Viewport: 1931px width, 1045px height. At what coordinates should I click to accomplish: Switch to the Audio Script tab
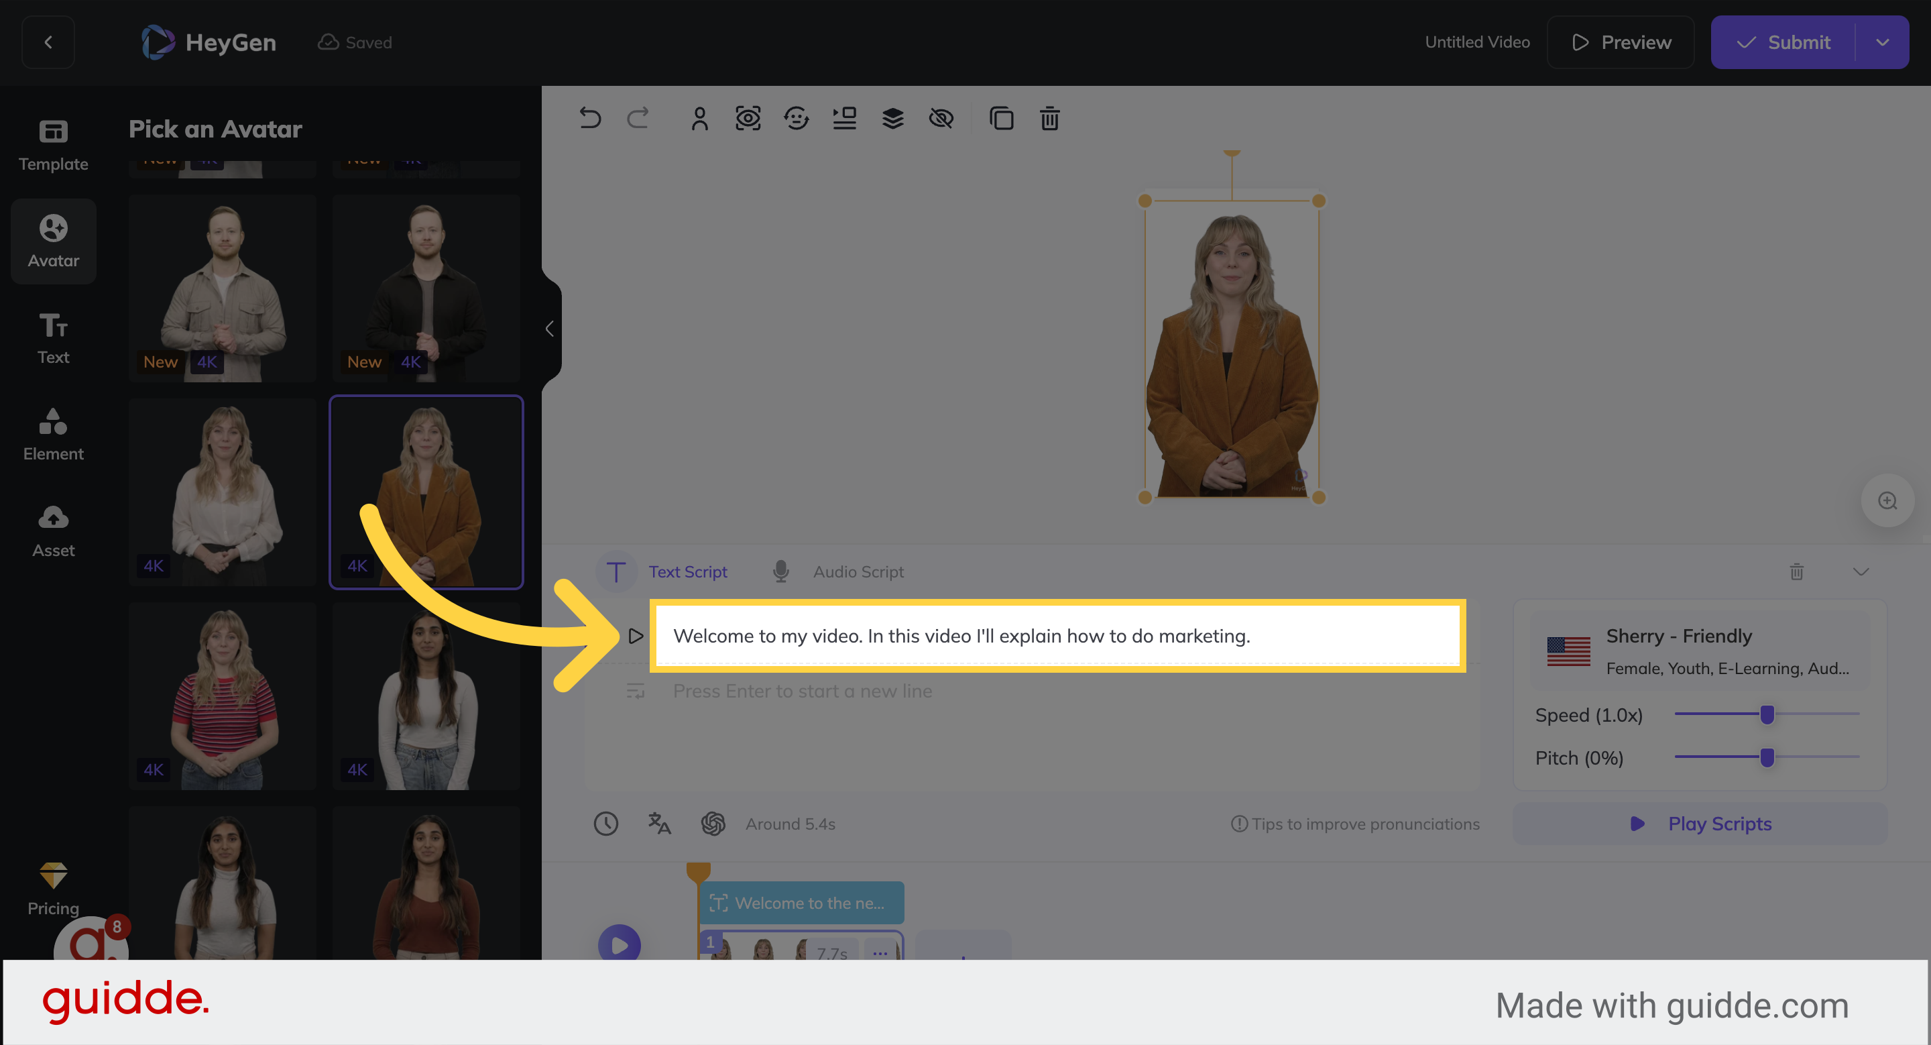coord(858,571)
